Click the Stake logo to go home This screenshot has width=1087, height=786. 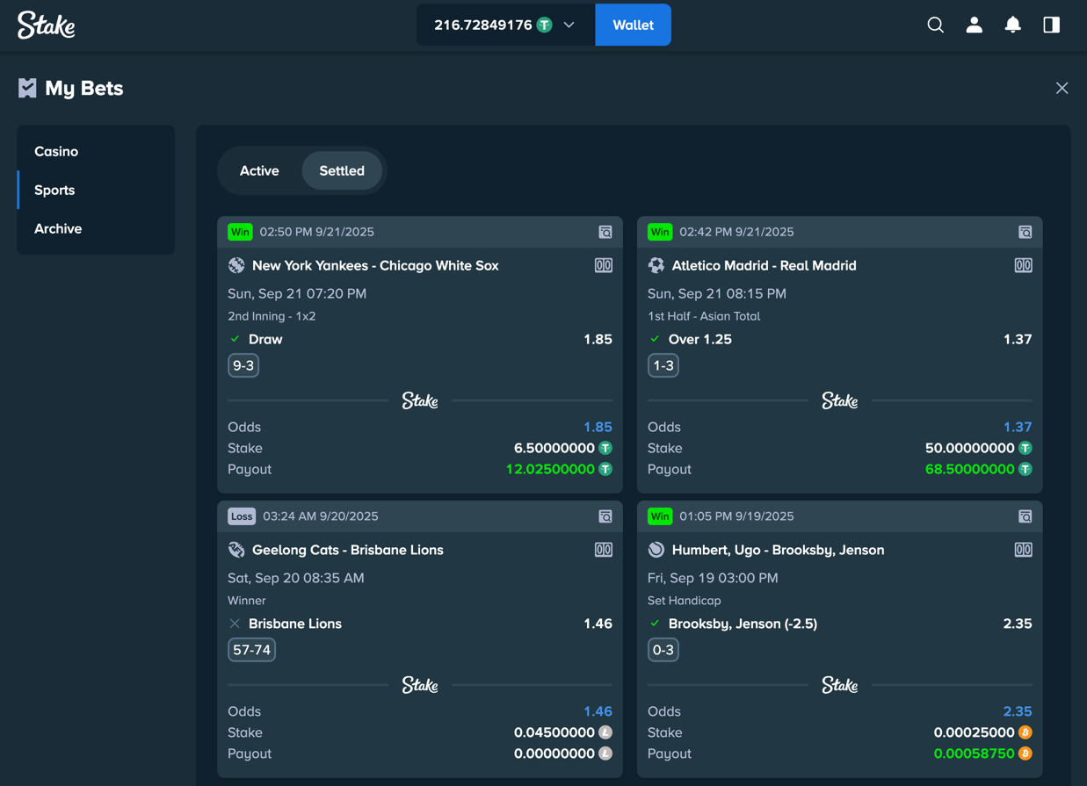point(47,25)
